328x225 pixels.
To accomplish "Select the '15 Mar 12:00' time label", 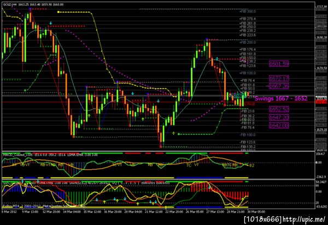I will (92, 212).
